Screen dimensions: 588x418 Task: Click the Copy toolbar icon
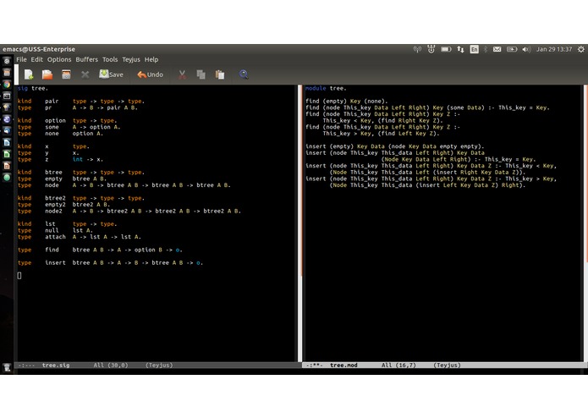pos(201,74)
